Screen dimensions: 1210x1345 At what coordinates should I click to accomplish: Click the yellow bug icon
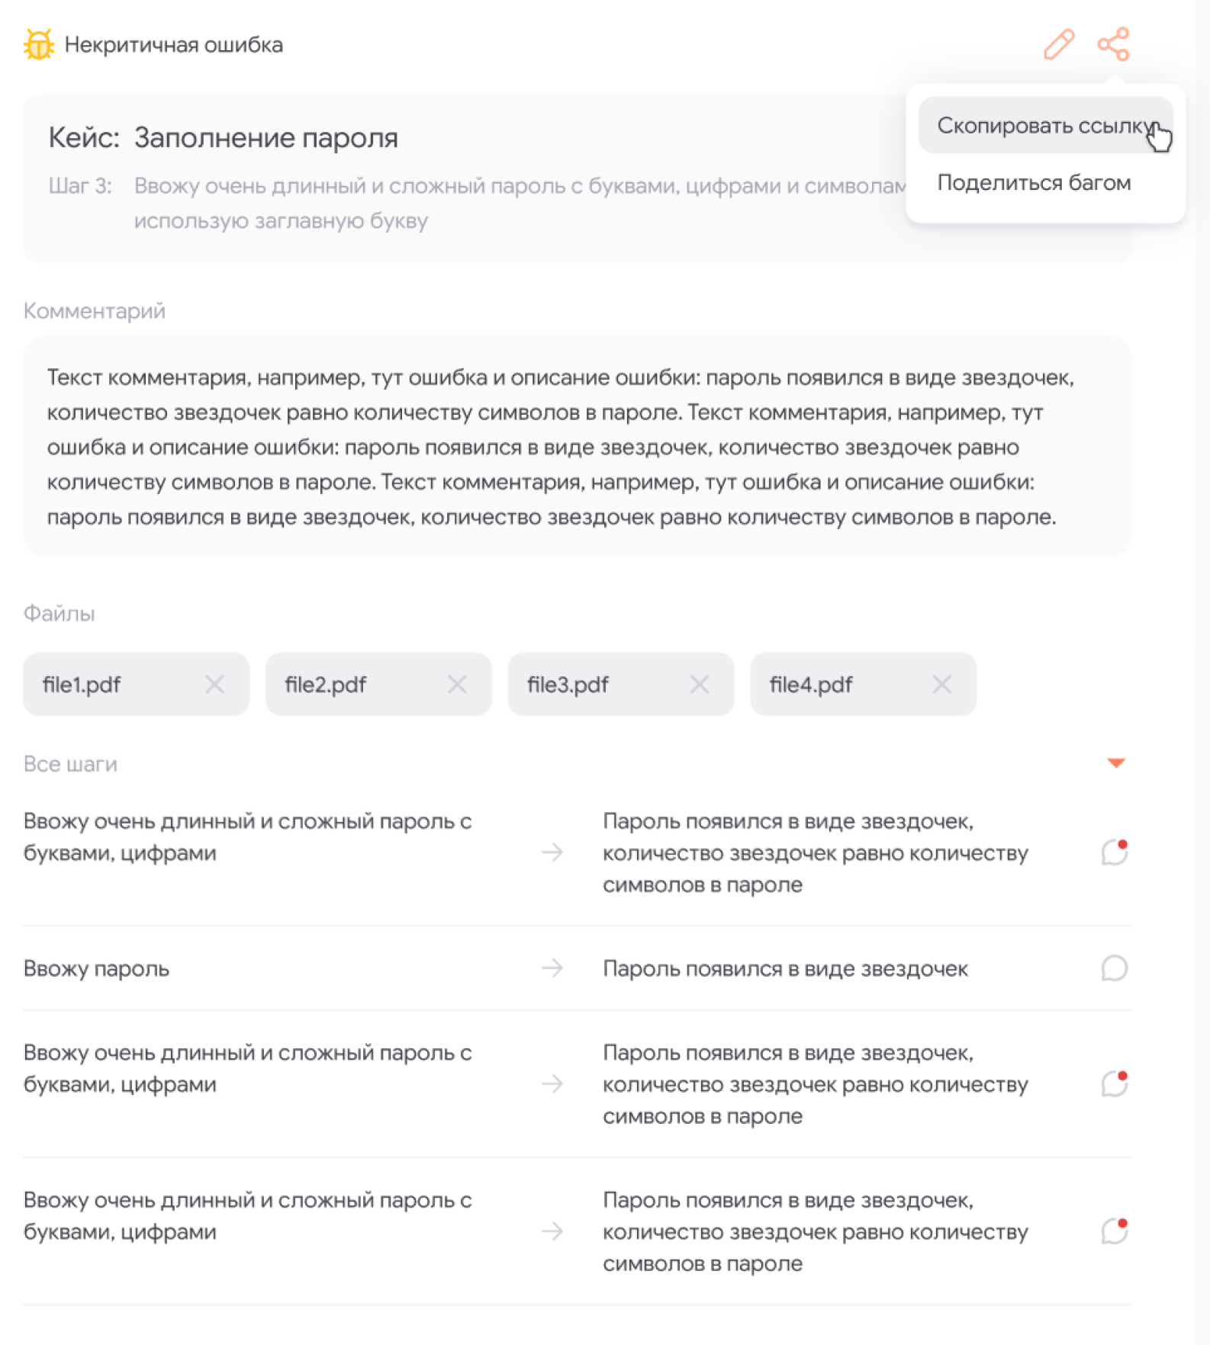click(x=38, y=44)
